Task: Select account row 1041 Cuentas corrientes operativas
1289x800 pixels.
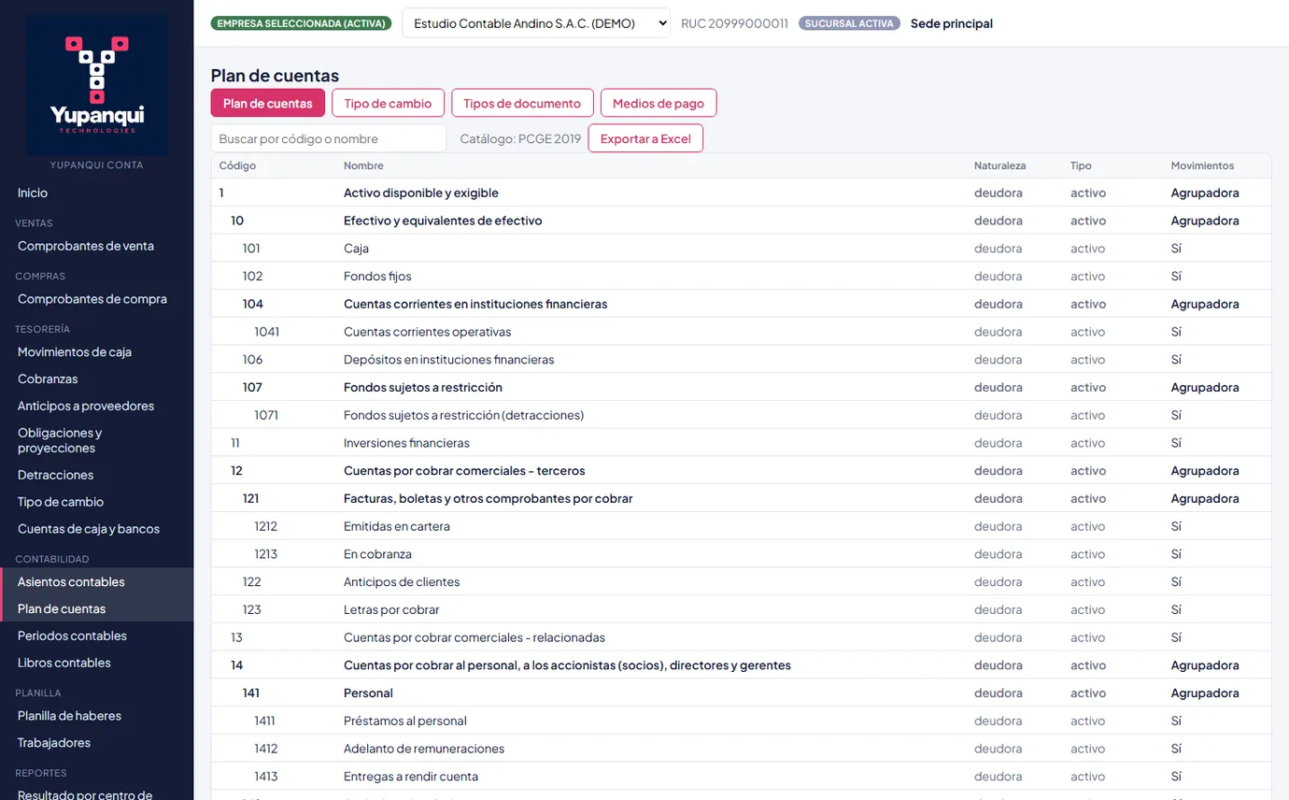Action: pyautogui.click(x=741, y=332)
